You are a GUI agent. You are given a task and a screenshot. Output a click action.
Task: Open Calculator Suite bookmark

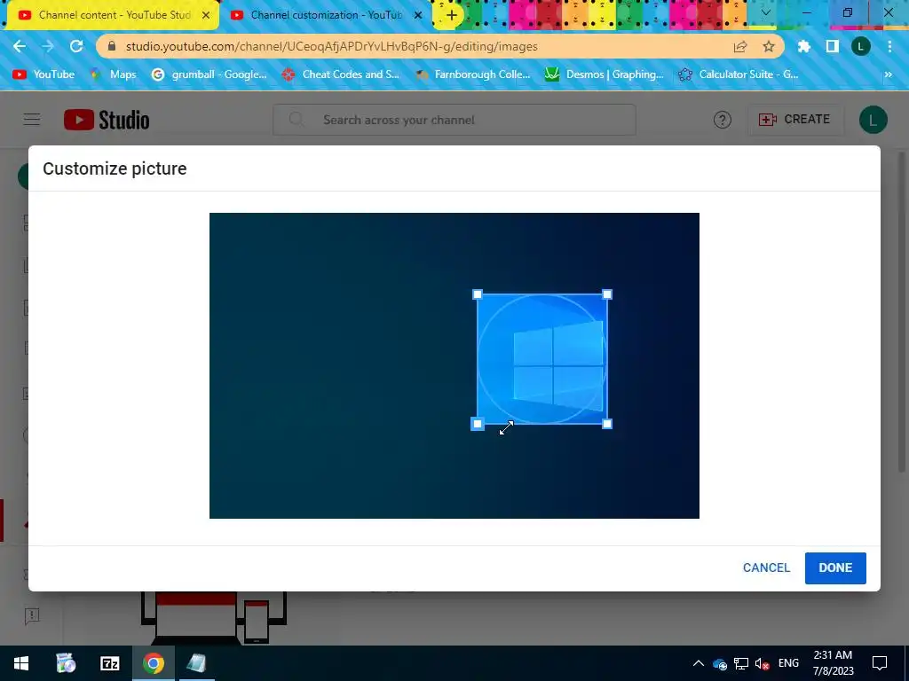tap(739, 74)
